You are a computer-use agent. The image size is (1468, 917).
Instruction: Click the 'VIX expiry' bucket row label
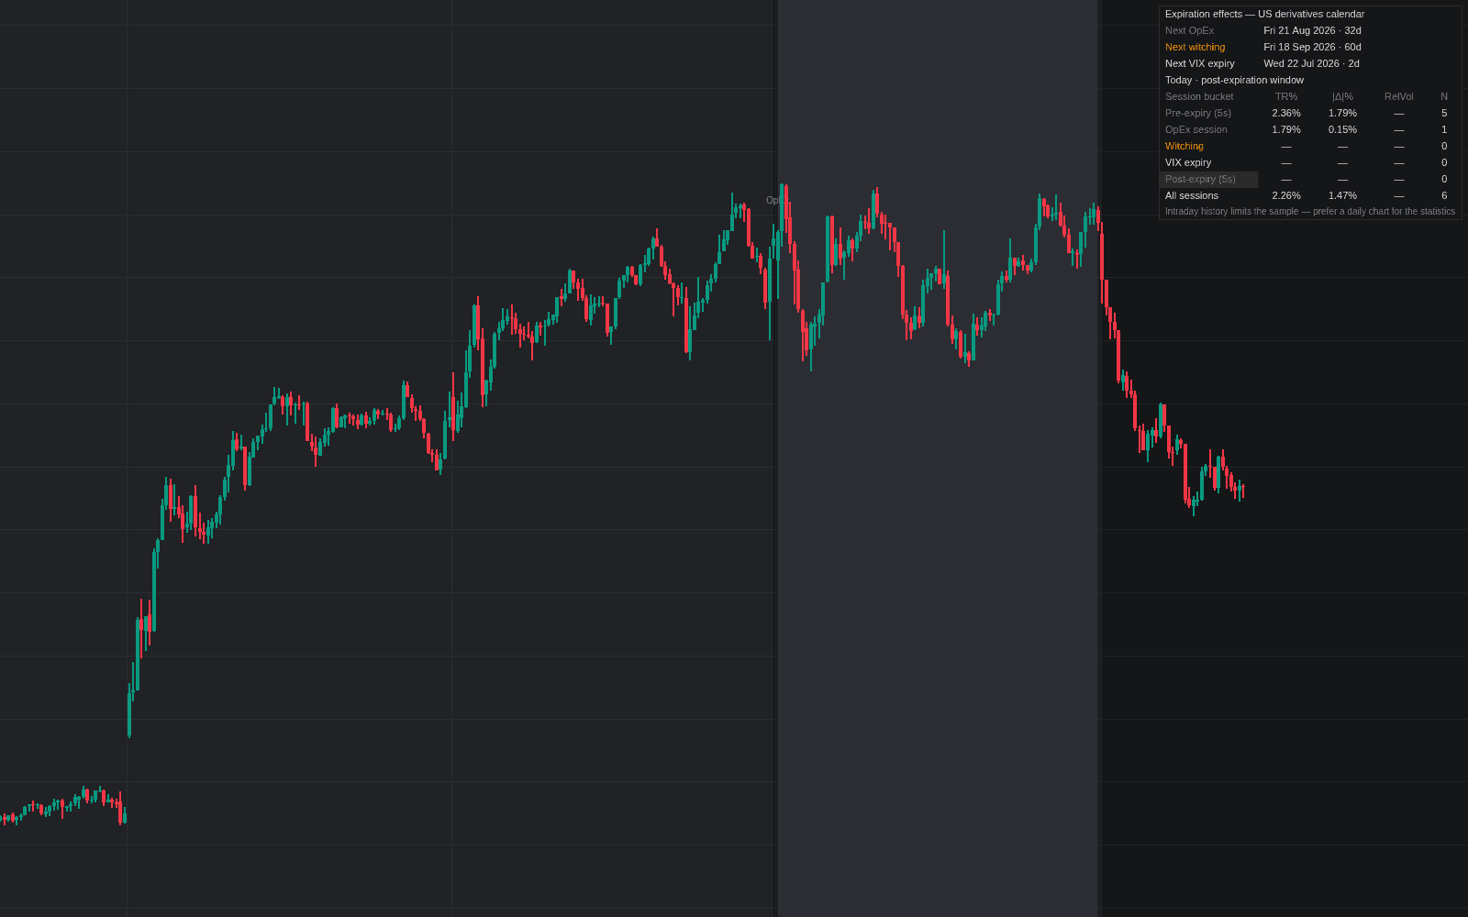(x=1188, y=162)
